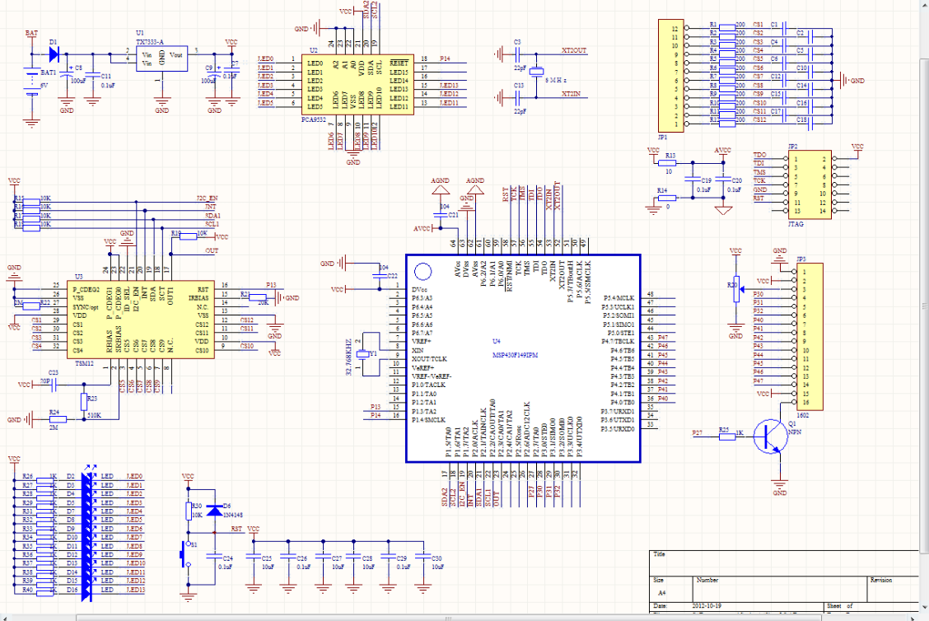Select the 1N4148 diode D6
929x621 pixels.
[216, 510]
